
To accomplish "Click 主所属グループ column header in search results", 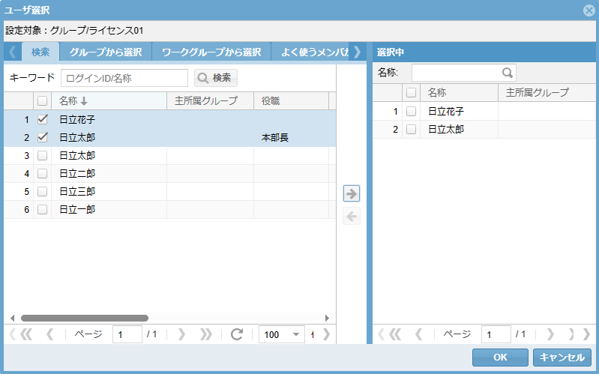I will point(210,101).
